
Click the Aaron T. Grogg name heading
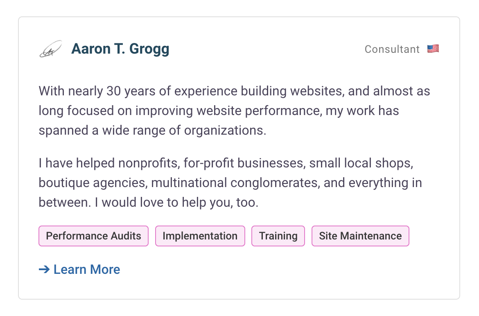tap(120, 49)
